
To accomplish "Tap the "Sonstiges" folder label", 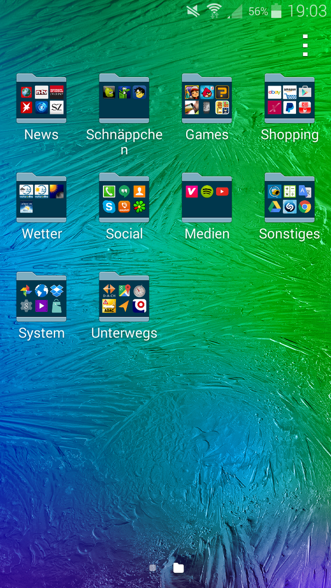I will tap(290, 234).
